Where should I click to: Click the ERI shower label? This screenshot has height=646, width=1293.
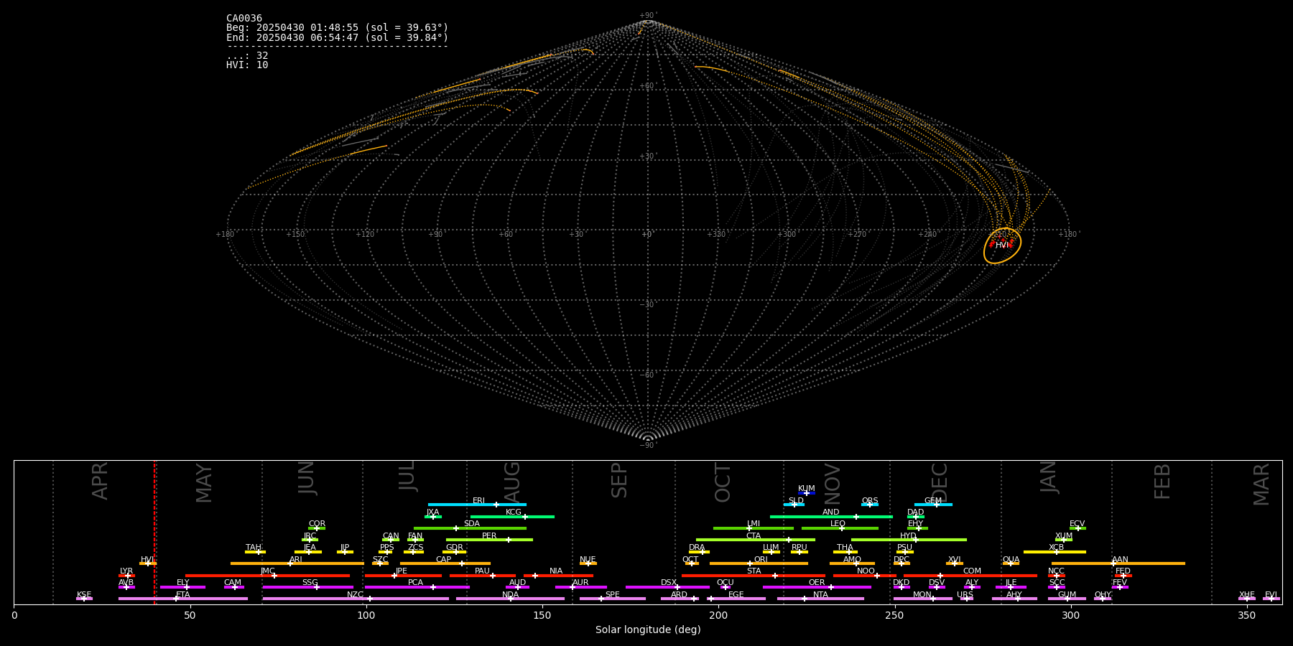pos(479,501)
